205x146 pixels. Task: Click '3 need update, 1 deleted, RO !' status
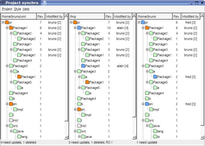[90, 142]
